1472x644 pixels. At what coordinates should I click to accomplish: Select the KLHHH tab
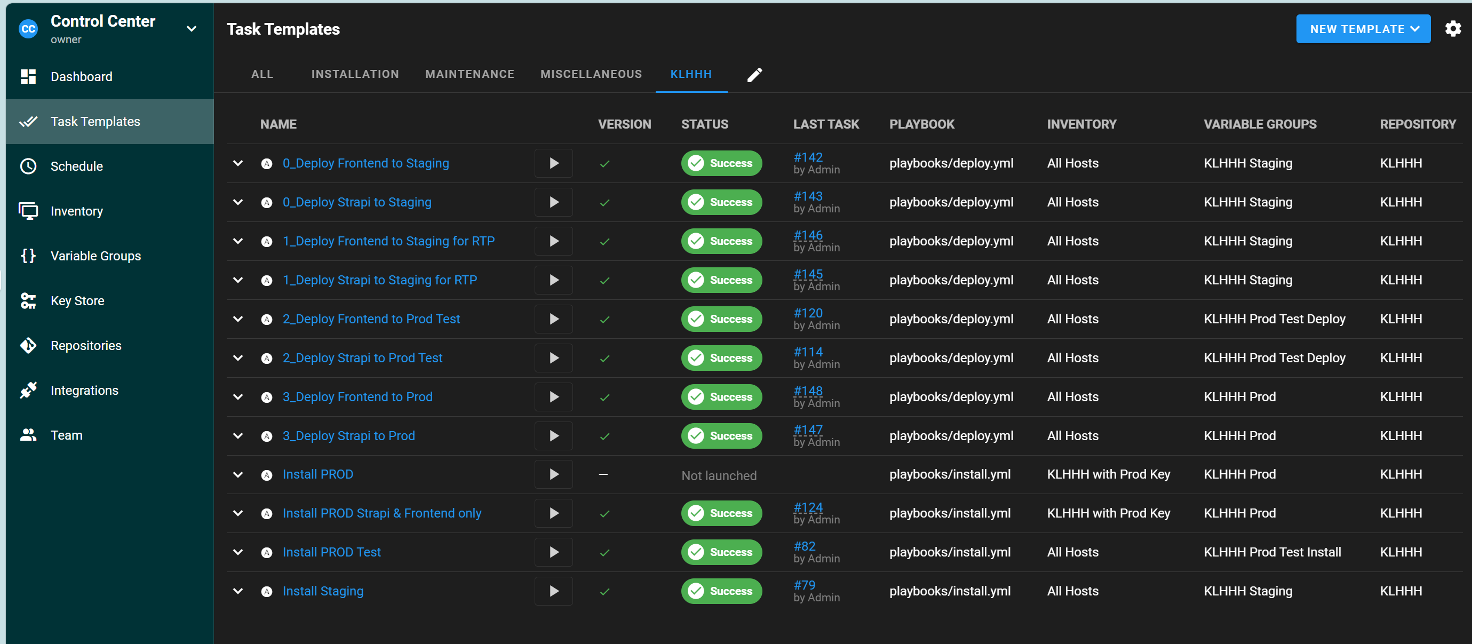coord(691,74)
